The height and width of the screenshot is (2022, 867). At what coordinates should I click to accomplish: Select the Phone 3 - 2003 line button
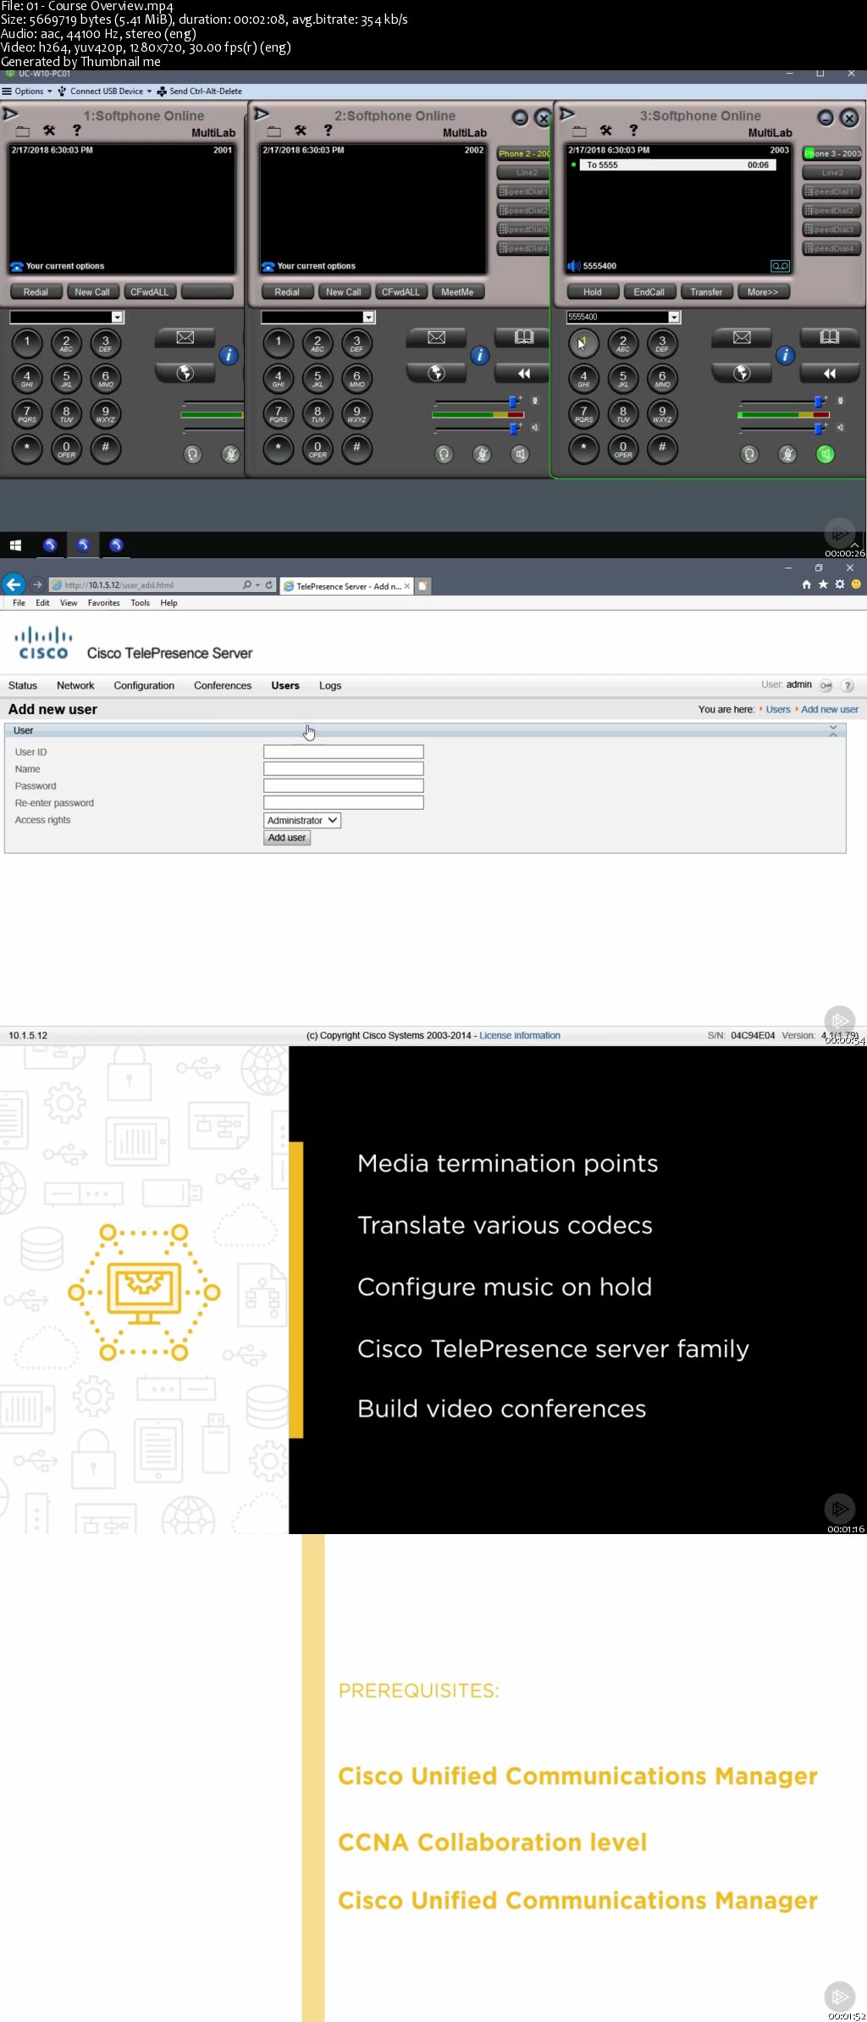tap(832, 153)
